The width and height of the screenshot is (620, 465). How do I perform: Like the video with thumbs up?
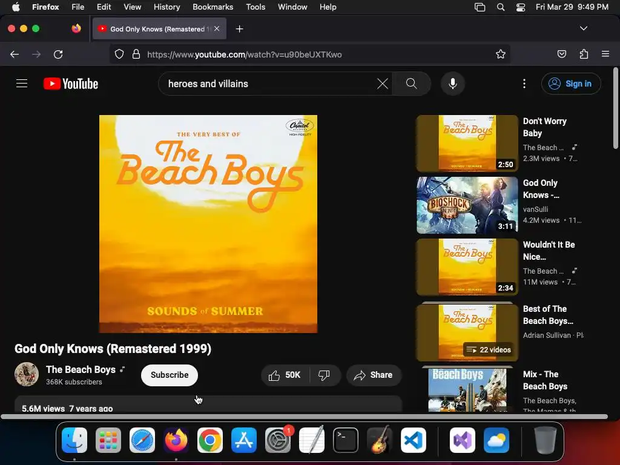285,375
